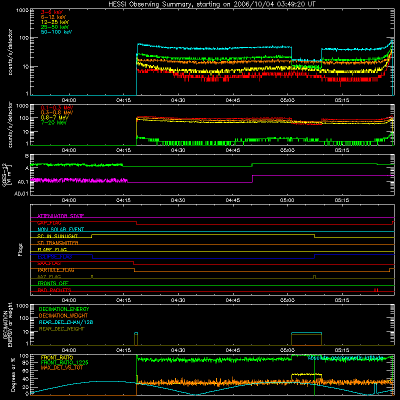This screenshot has width=400, height=400.
Task: Click the FRONT_RATIO_1225 legend entry
Action: click(x=64, y=362)
